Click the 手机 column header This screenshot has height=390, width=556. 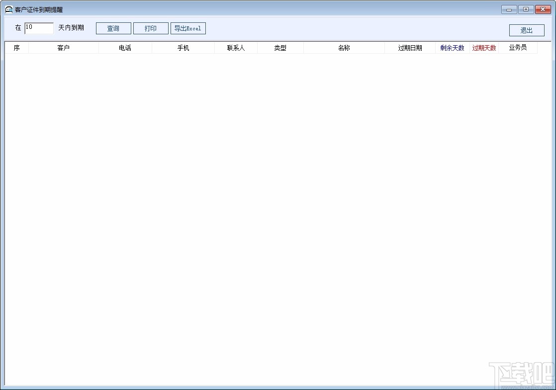(x=184, y=48)
